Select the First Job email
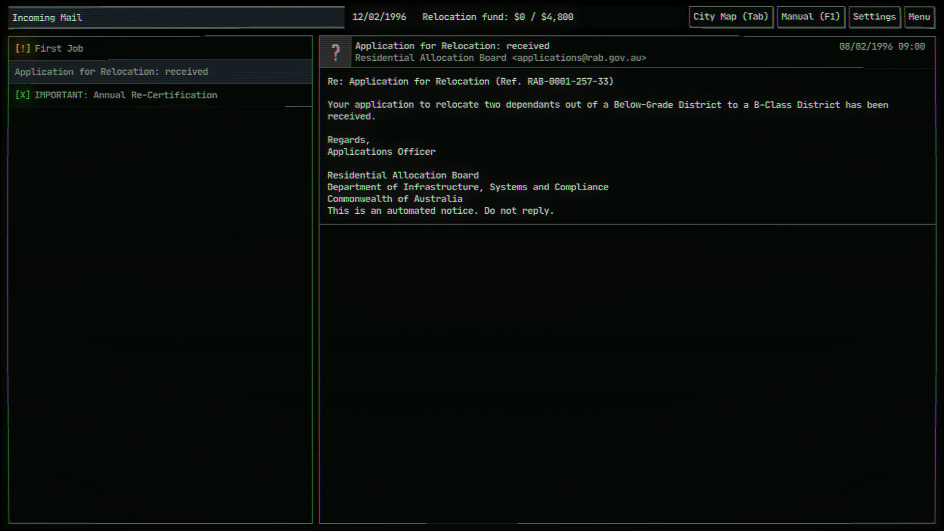The width and height of the screenshot is (944, 531). tap(161, 48)
